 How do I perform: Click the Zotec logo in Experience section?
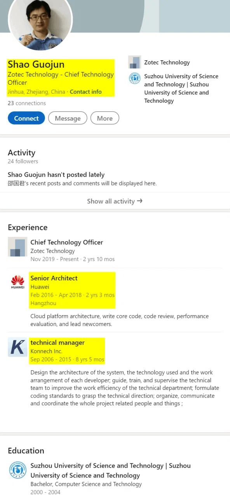pyautogui.click(x=17, y=247)
